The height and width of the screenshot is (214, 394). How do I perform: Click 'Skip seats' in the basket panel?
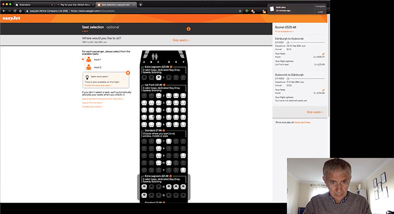(x=315, y=112)
